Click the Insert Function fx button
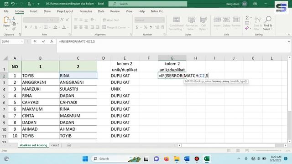Image resolution: width=292 pixels, height=164 pixels. coord(52,41)
